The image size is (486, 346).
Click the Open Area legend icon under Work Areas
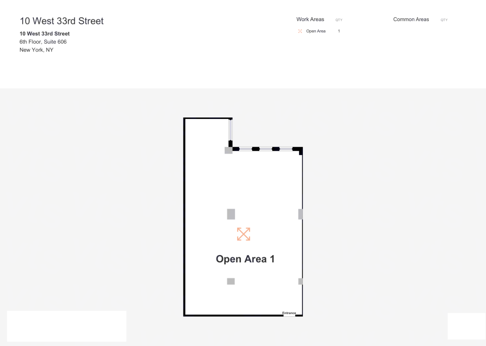300,31
